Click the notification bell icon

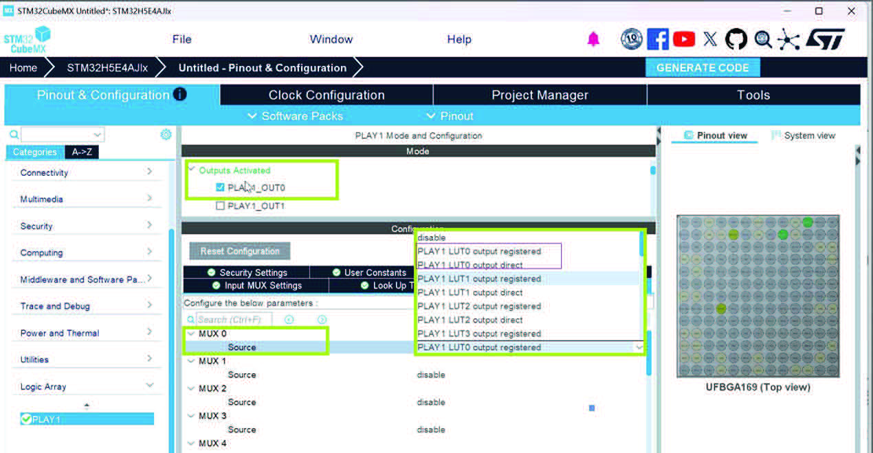click(x=593, y=40)
